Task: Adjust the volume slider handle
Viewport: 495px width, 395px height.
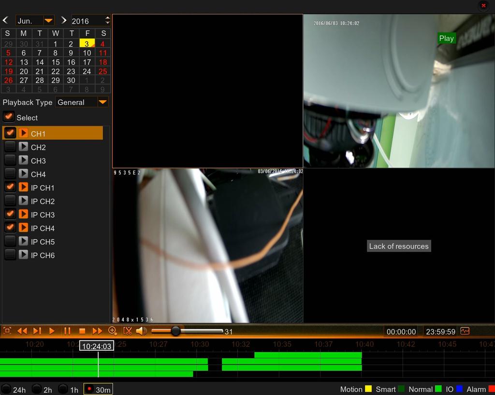Action: (x=175, y=331)
